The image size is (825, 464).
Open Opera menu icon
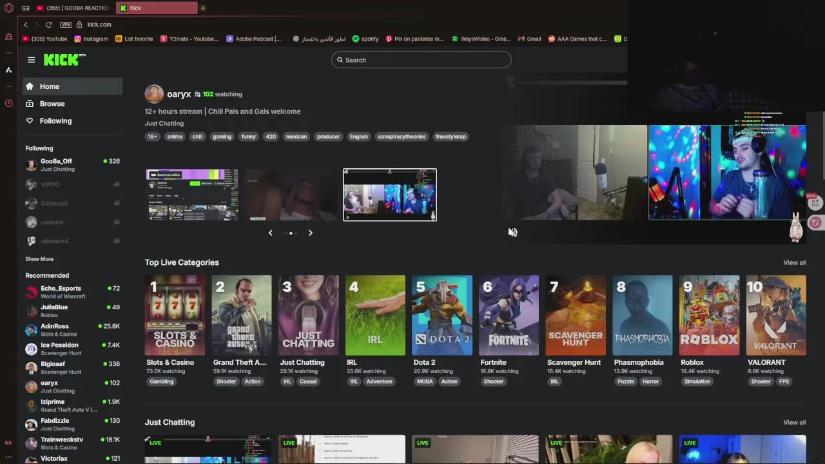pos(8,8)
